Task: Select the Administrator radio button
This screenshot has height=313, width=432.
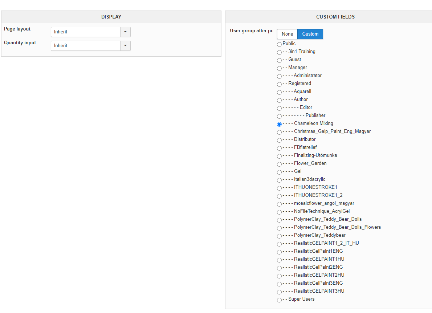Action: click(279, 76)
